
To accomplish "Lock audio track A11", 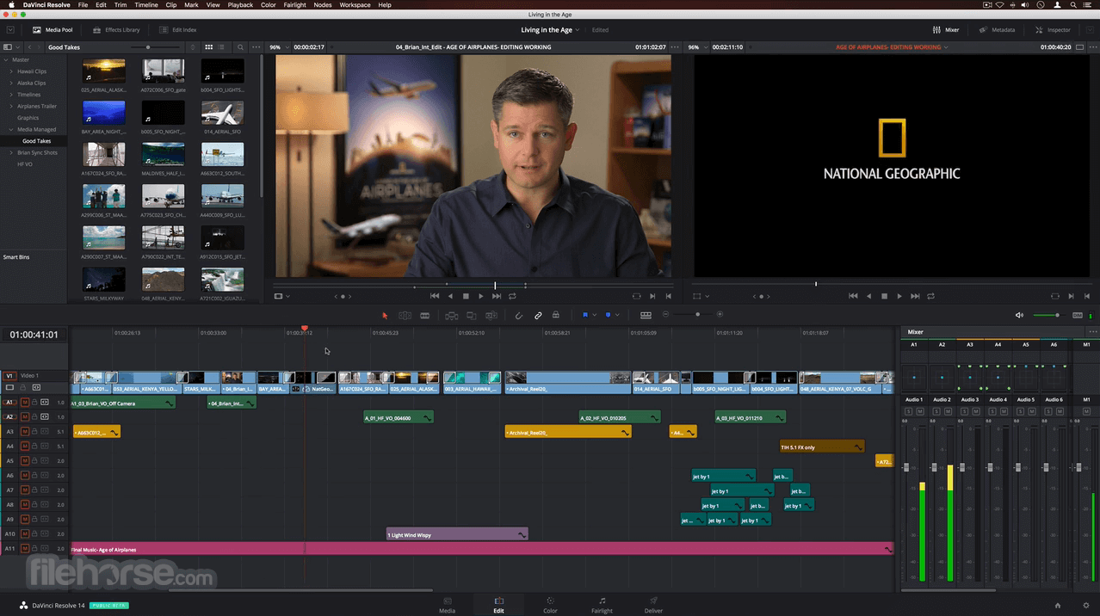I will [x=34, y=549].
